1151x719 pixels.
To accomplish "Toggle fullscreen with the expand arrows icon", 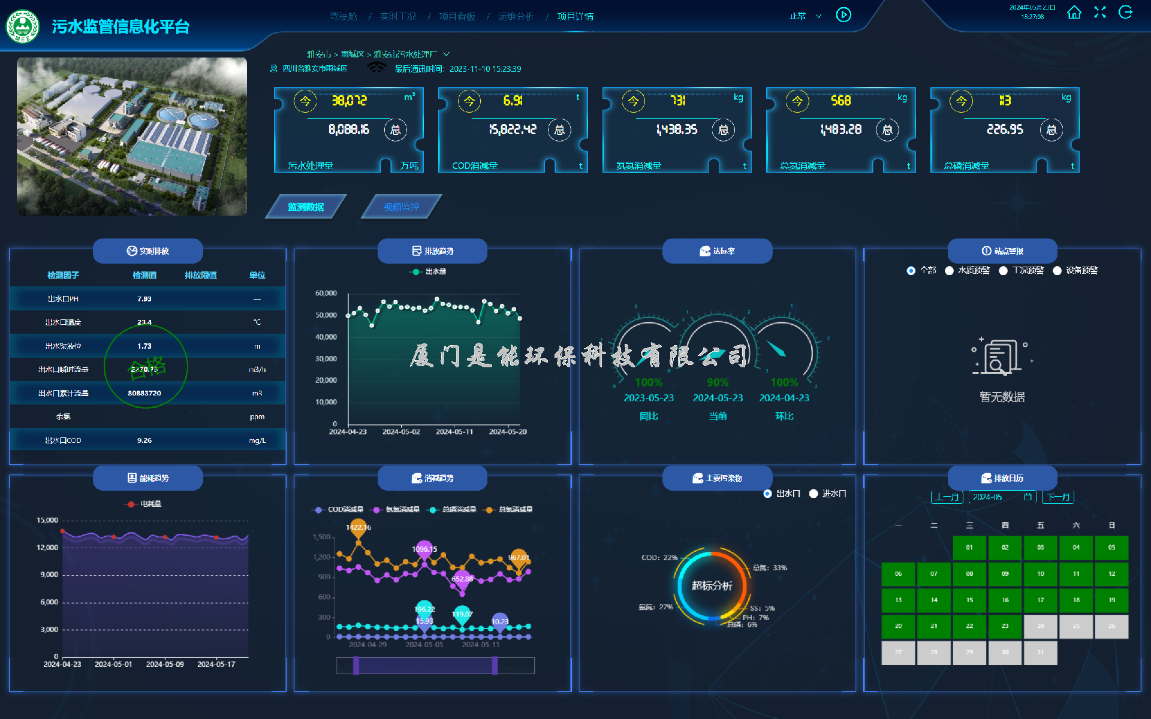I will click(x=1099, y=13).
